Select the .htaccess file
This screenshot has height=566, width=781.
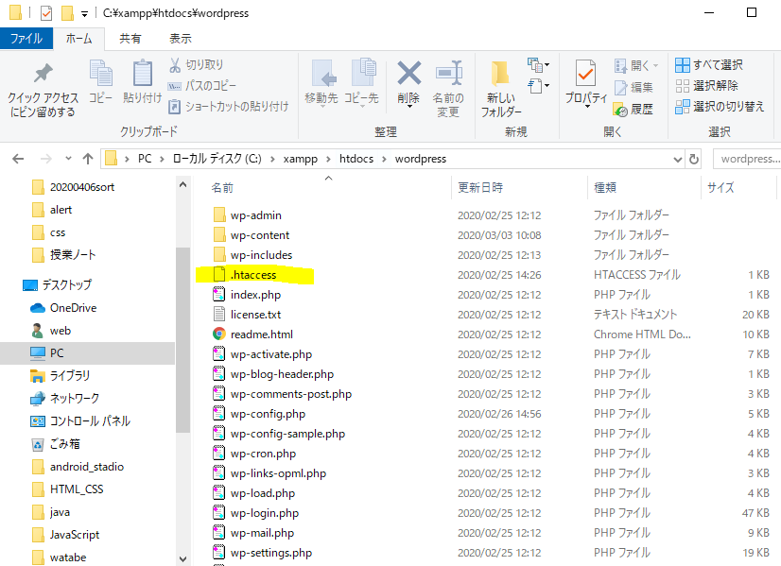point(253,275)
